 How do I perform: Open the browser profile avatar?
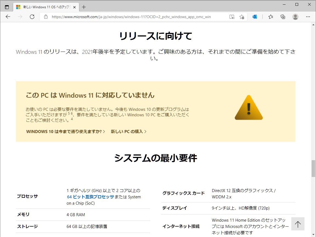295,17
